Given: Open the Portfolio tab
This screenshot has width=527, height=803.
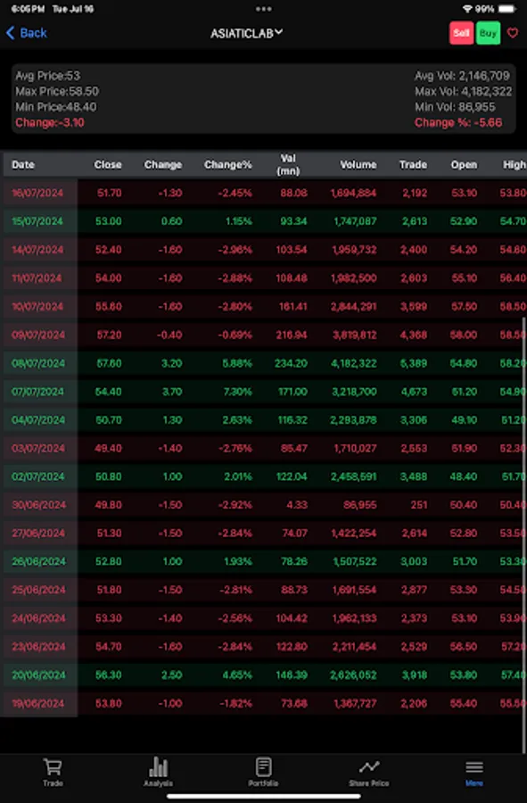Looking at the screenshot, I should [x=263, y=773].
